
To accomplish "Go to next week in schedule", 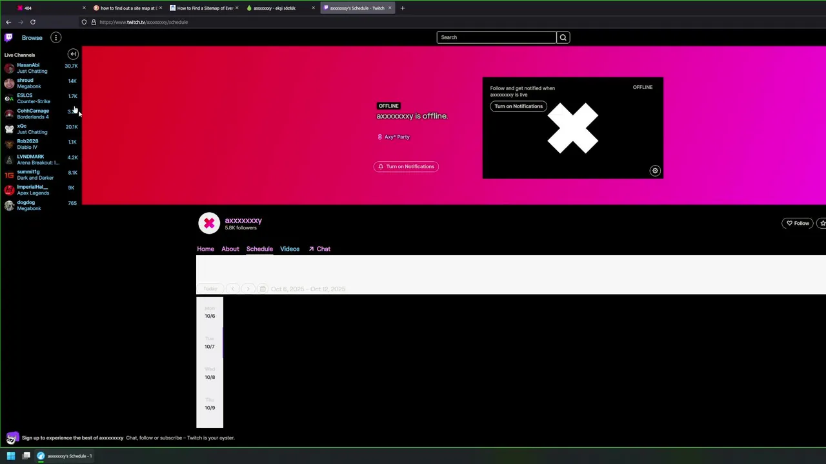I will coord(248,289).
